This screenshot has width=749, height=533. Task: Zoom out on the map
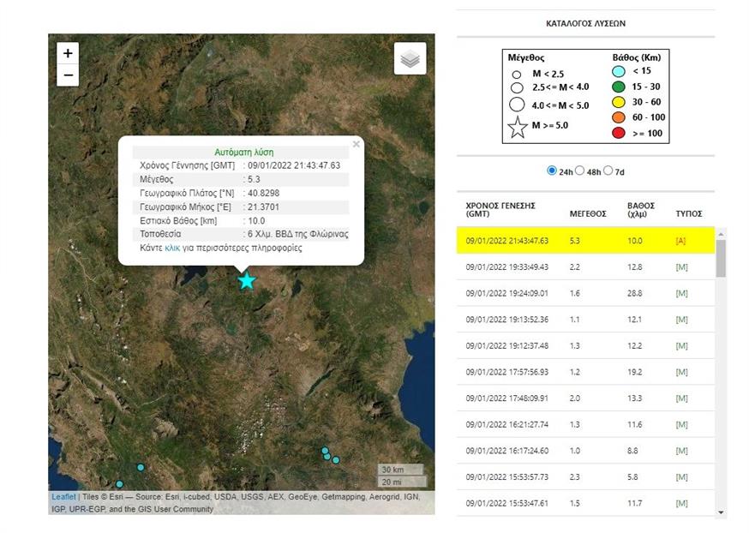[x=68, y=75]
